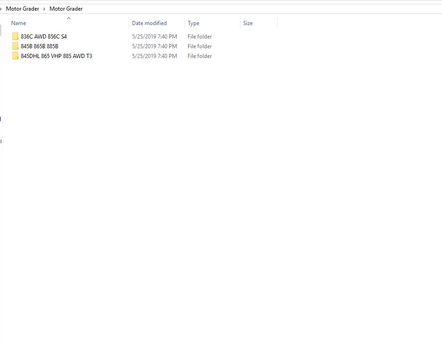This screenshot has width=442, height=348.
Task: Sort by Type column header
Action: (193, 23)
